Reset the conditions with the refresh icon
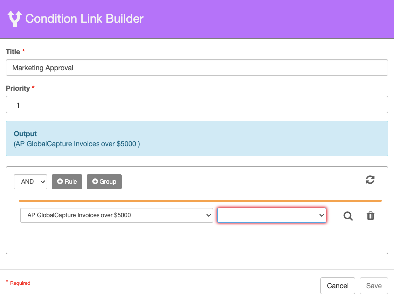Viewport: 394px width, 300px height. coord(370,180)
